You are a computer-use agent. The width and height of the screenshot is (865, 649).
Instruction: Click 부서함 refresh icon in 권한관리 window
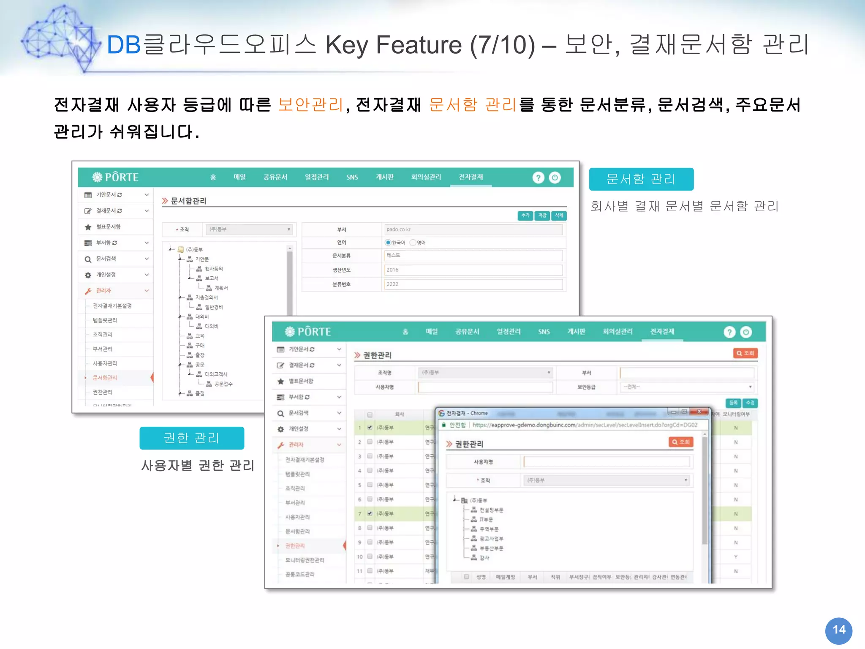point(307,397)
